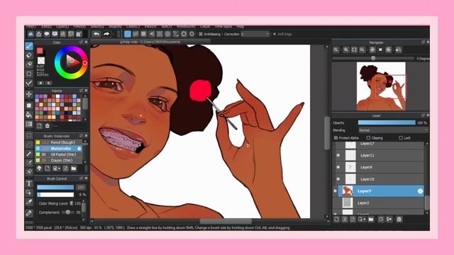
Task: Toggle the Protect Alpha checkbox
Action: click(x=336, y=138)
